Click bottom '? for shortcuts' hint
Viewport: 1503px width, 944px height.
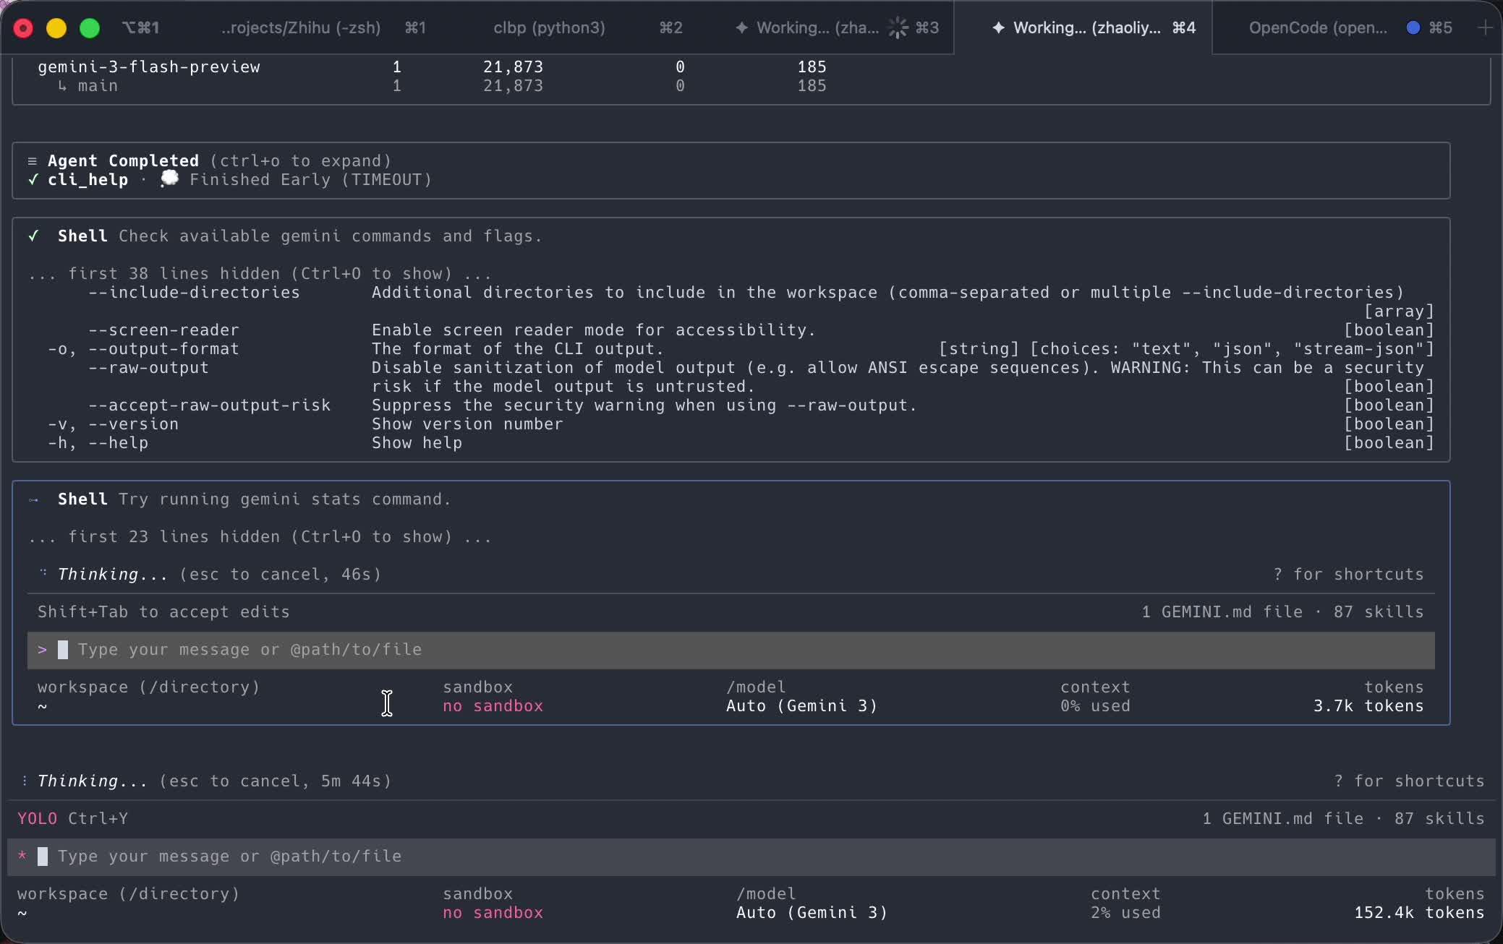coord(1409,781)
